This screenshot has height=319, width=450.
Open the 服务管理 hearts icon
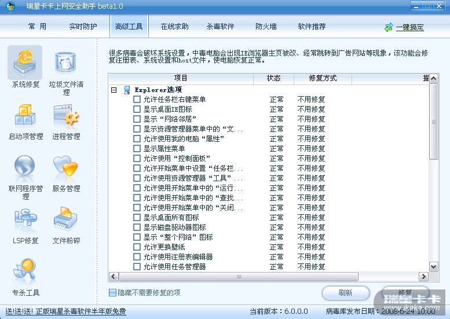[x=65, y=166]
